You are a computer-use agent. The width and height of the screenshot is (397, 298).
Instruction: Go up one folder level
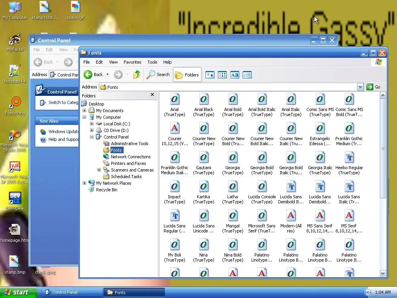click(x=137, y=74)
